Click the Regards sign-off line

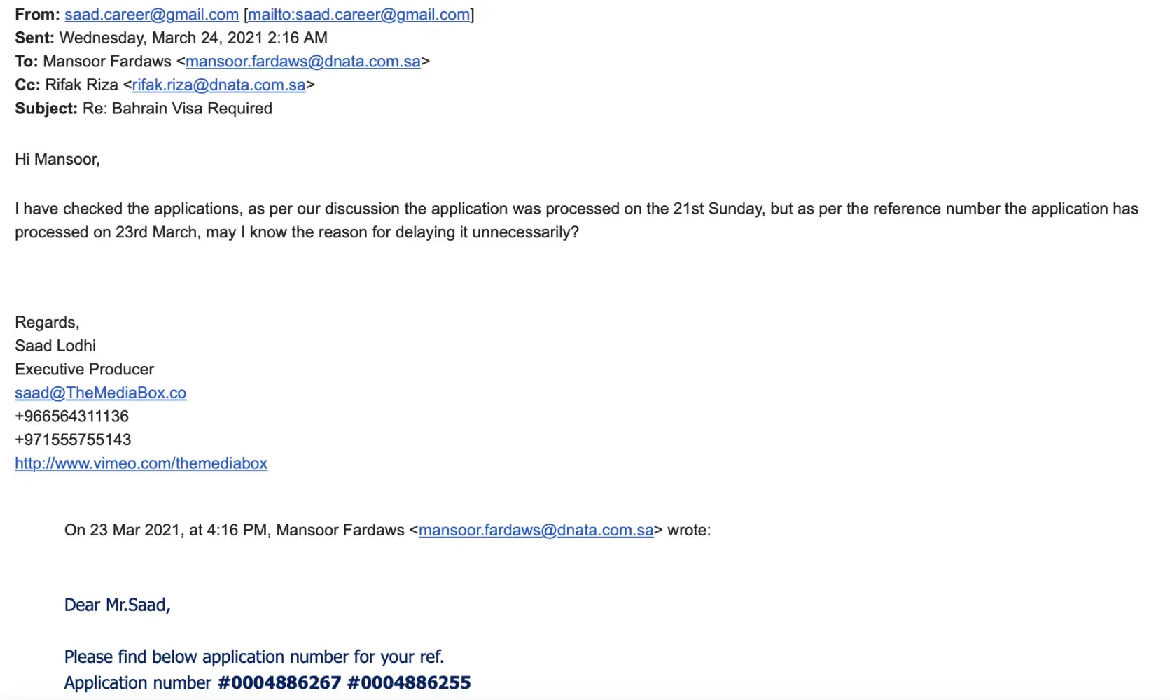pyautogui.click(x=47, y=323)
